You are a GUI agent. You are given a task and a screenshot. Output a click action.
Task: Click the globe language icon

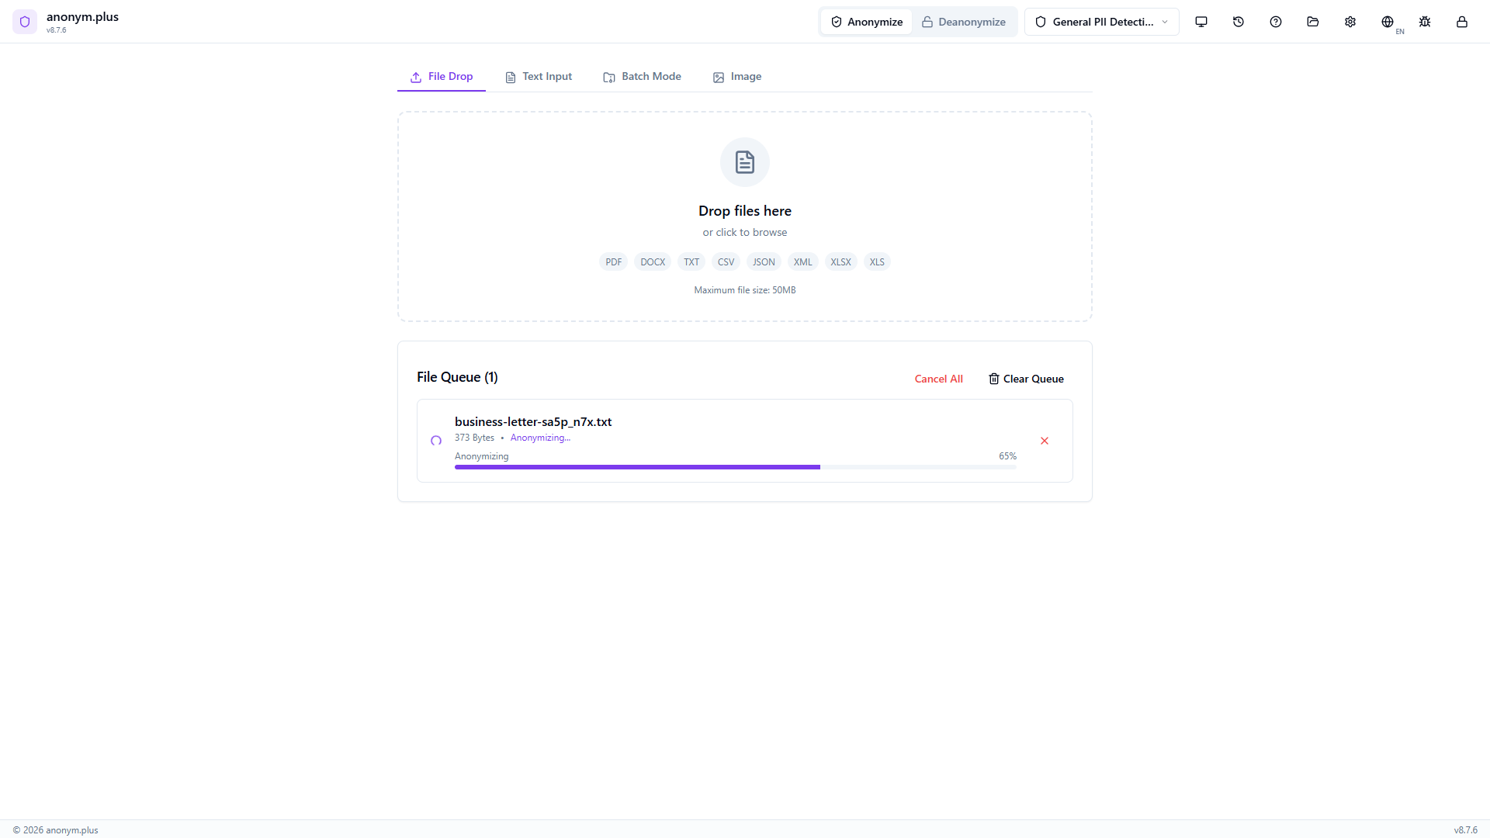pos(1388,22)
